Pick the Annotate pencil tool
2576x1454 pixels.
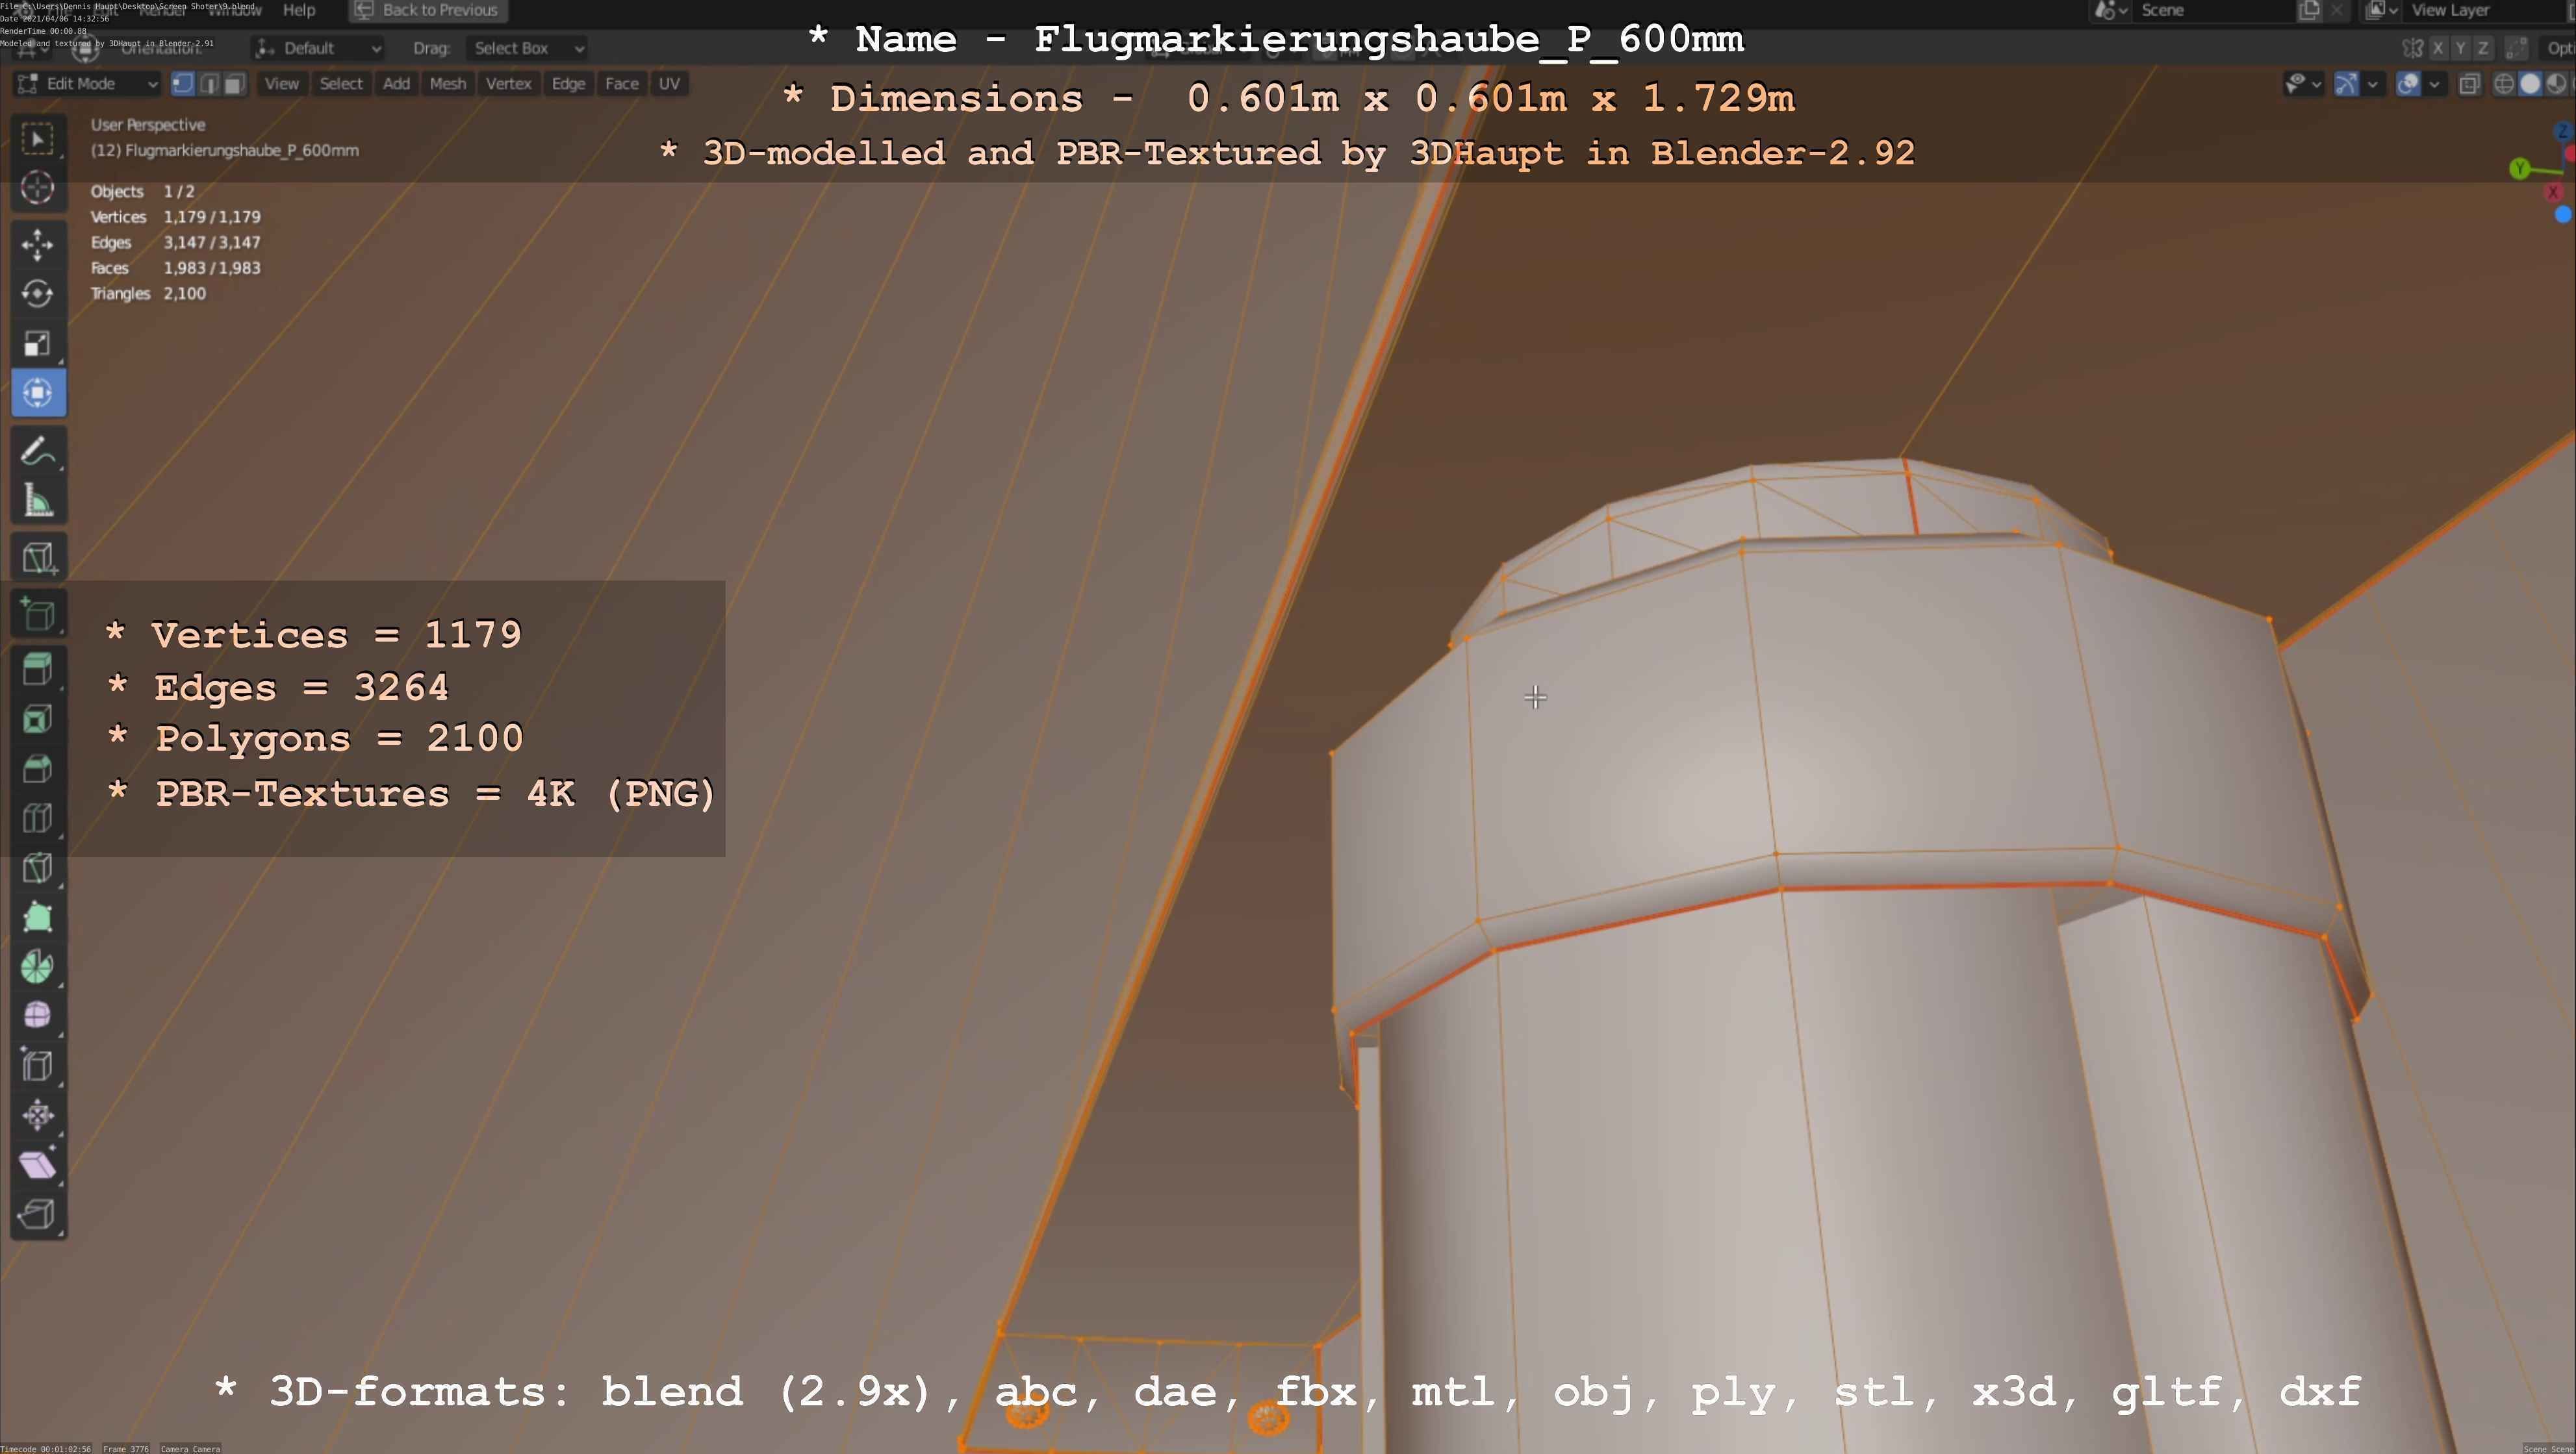click(x=38, y=451)
